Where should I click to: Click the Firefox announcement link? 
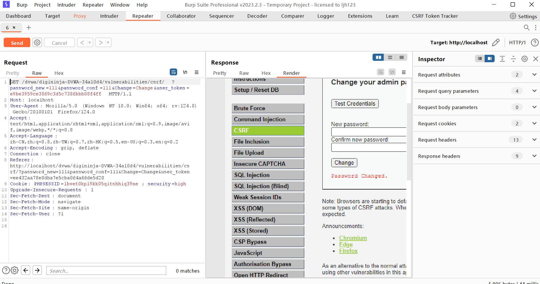pyautogui.click(x=348, y=251)
